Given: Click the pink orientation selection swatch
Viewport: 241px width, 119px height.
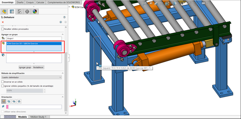Looking at the screenshot, I should pyautogui.click(x=7, y=107).
